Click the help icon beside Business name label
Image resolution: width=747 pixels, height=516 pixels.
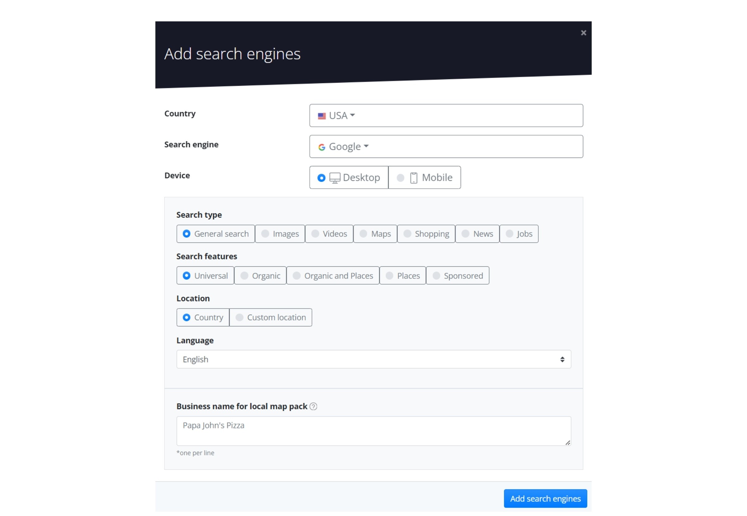pos(313,406)
